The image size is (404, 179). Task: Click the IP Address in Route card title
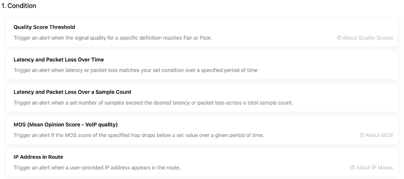coord(39,157)
